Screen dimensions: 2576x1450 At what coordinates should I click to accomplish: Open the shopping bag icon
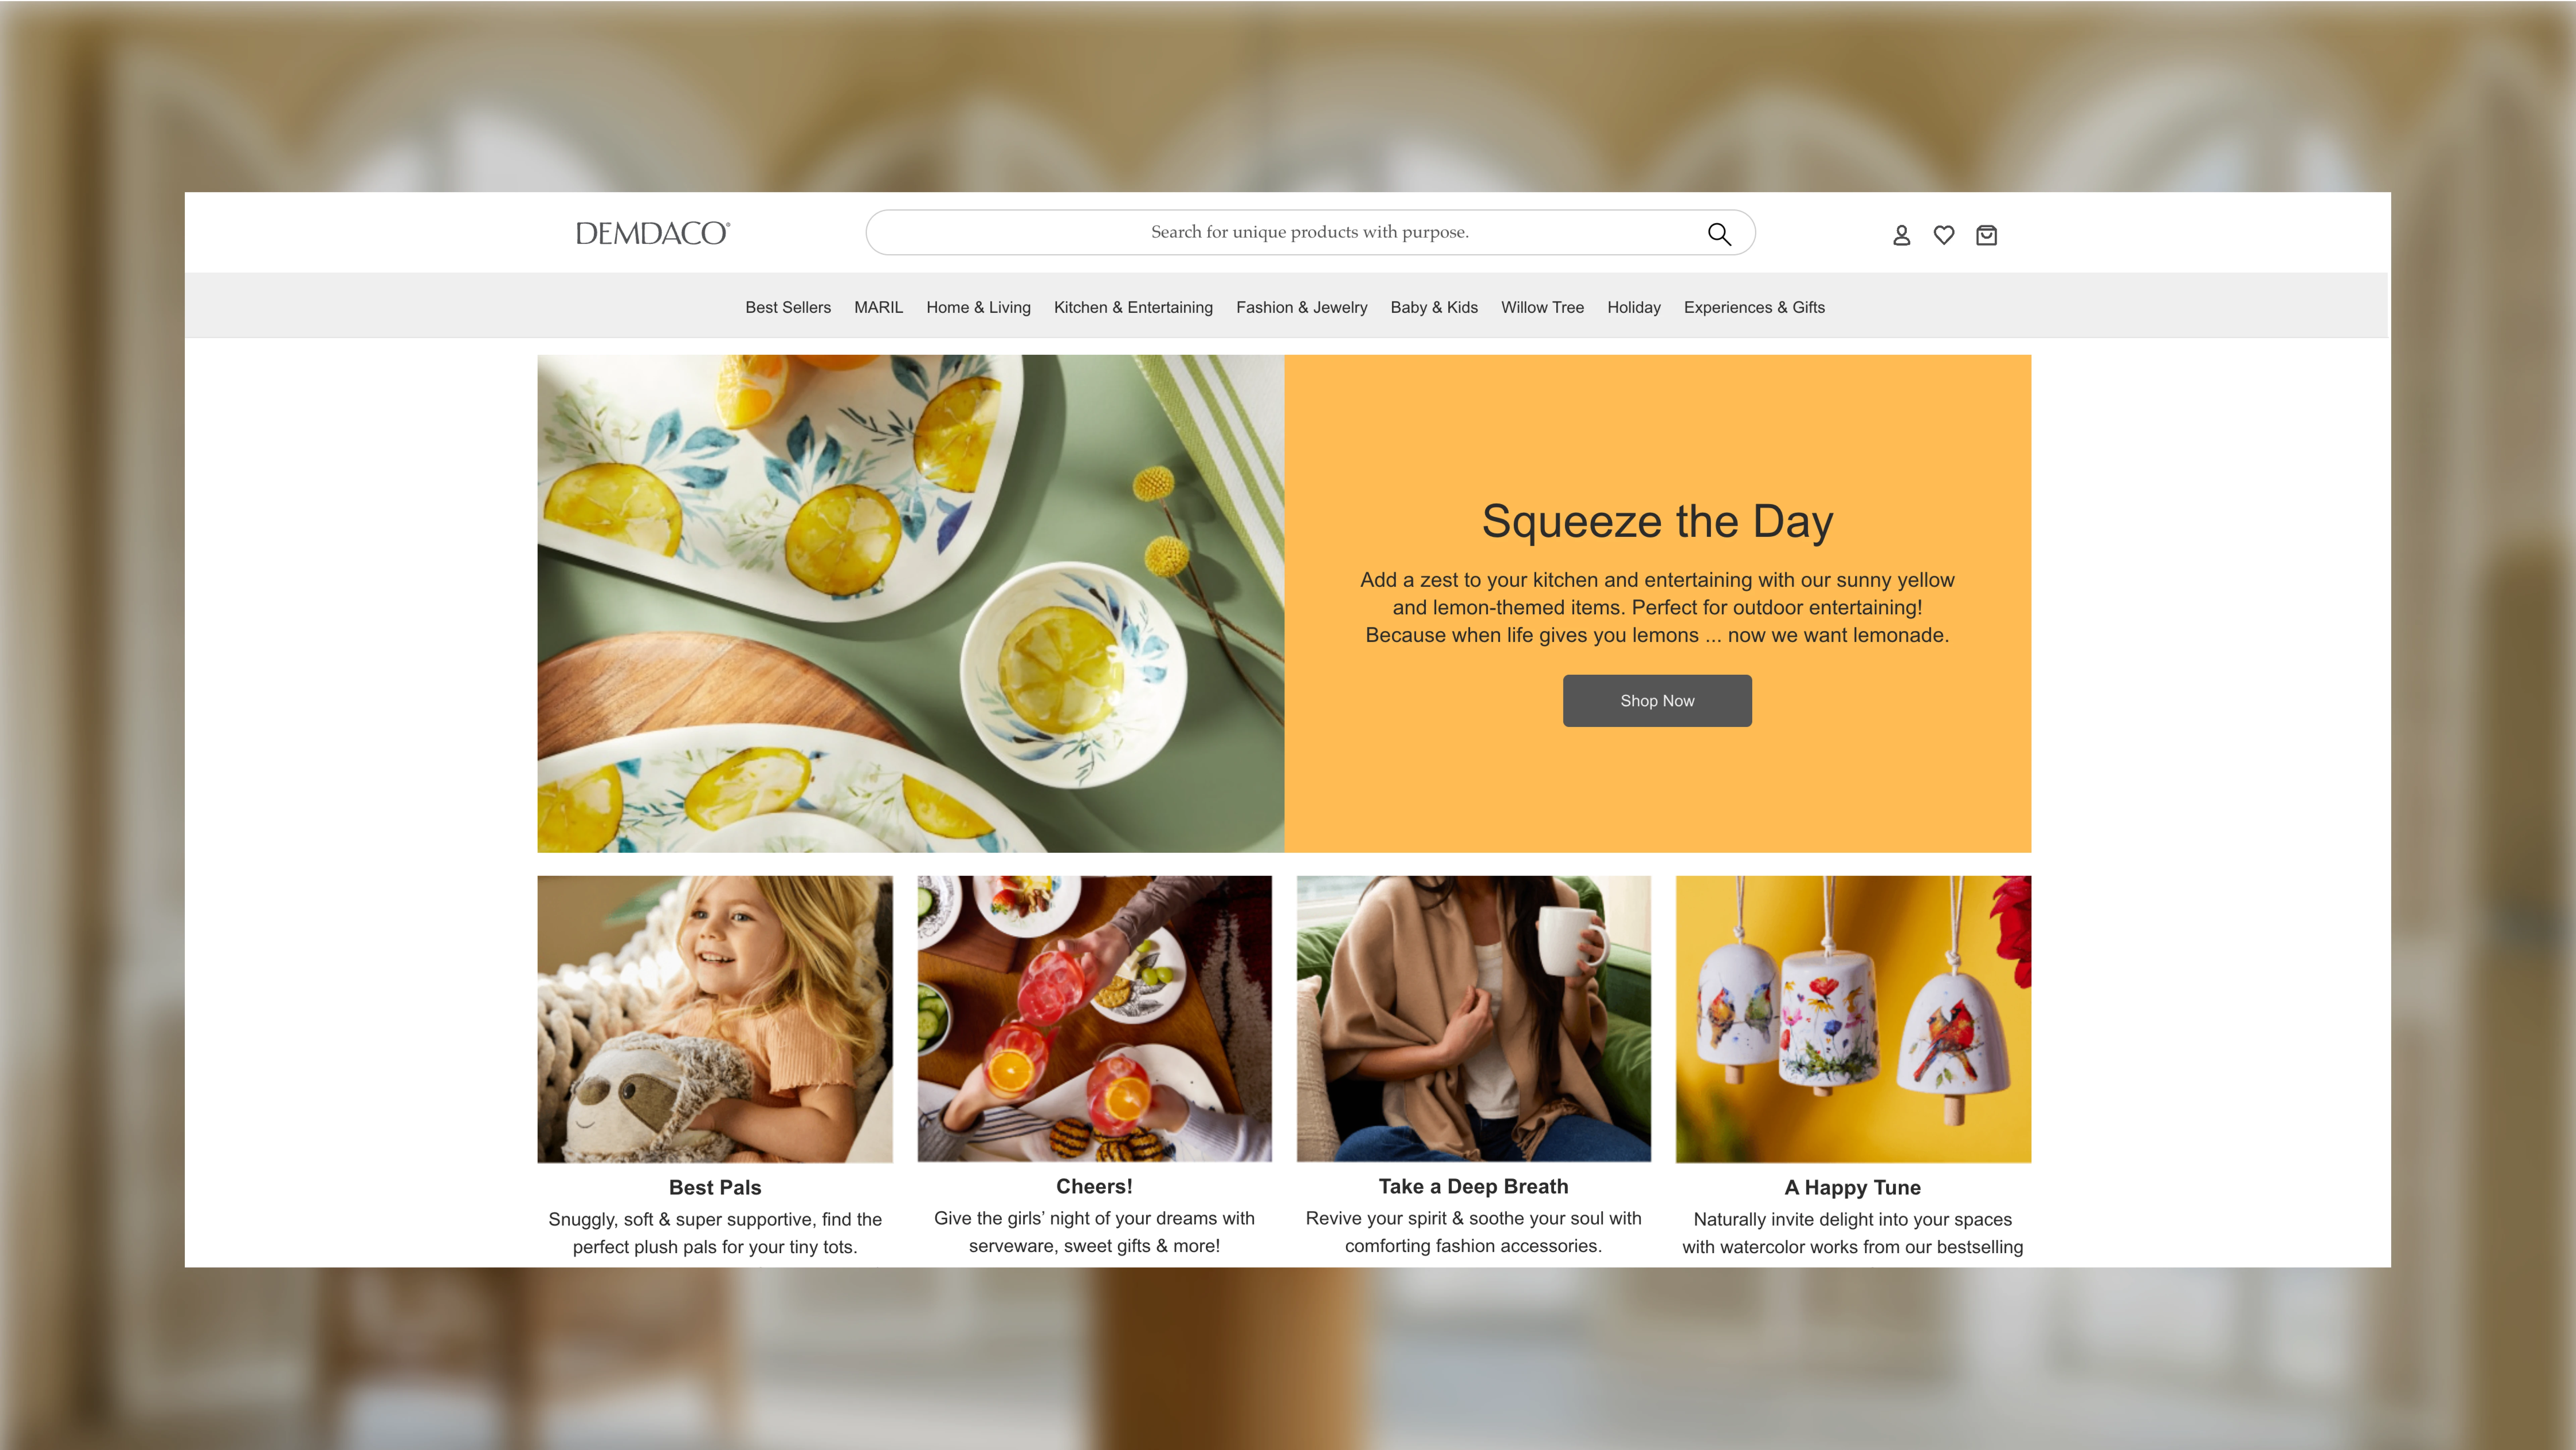tap(1986, 235)
